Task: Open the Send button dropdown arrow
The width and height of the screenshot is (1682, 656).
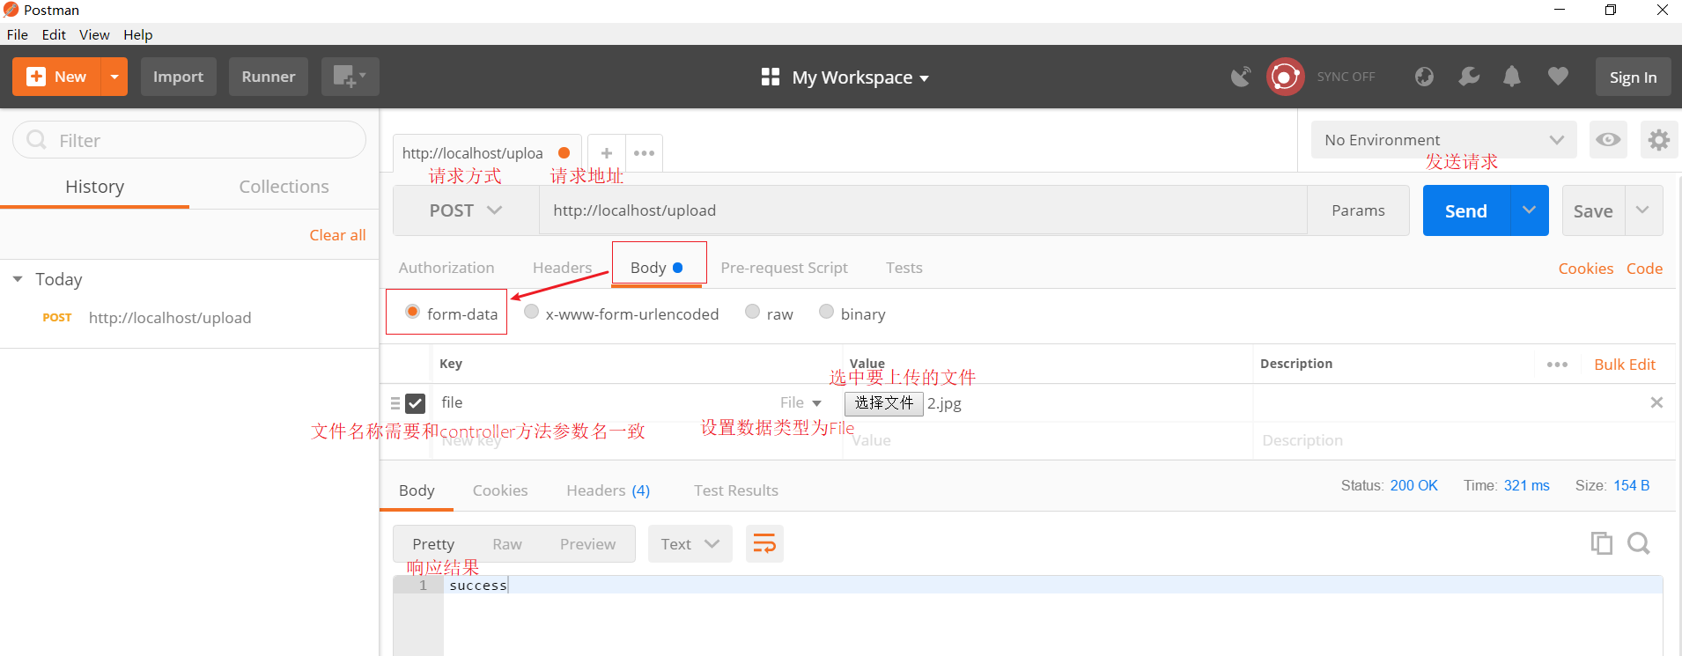Action: click(x=1530, y=210)
